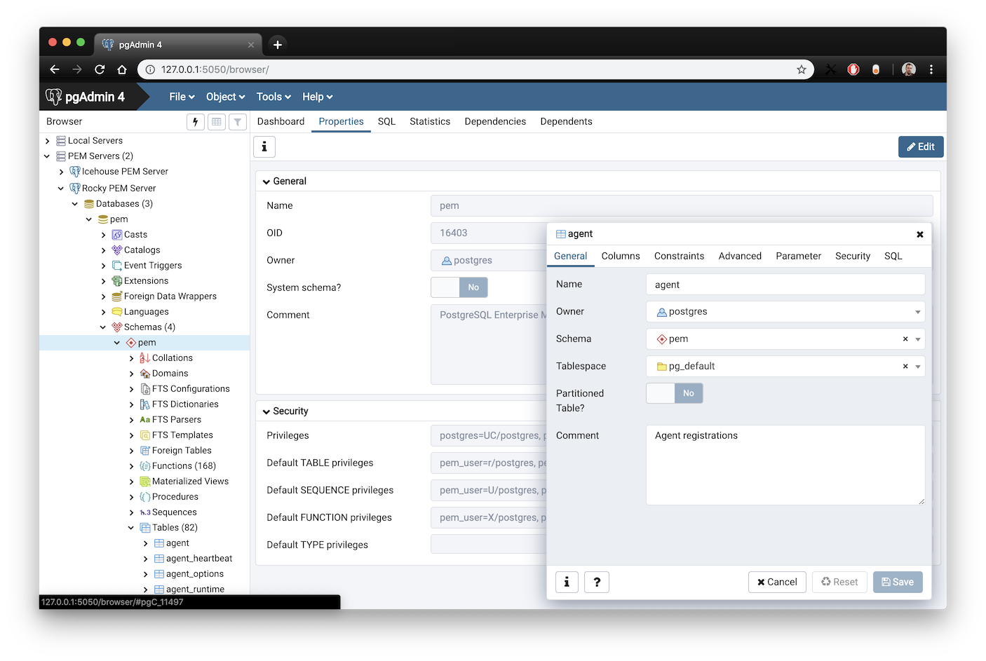
Task: Bookmark the page with the star icon
Action: coord(802,69)
